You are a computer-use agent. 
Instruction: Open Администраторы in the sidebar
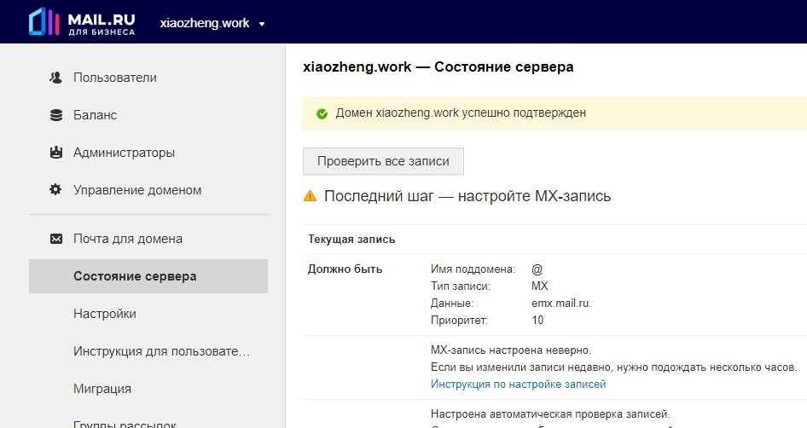pyautogui.click(x=124, y=153)
